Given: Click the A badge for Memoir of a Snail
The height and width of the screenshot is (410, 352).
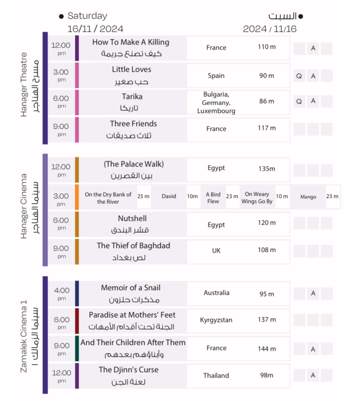Looking at the screenshot, I should (x=313, y=293).
